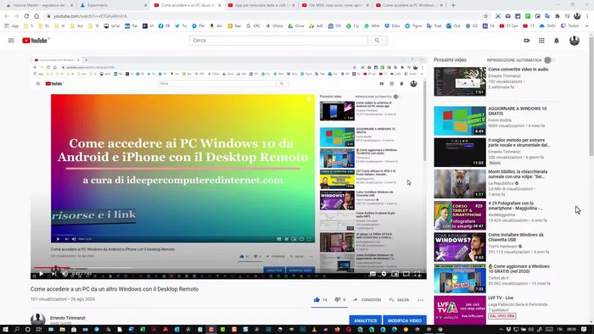This screenshot has height=334, width=594.
Task: Open a new browser tab
Action: click(453, 5)
